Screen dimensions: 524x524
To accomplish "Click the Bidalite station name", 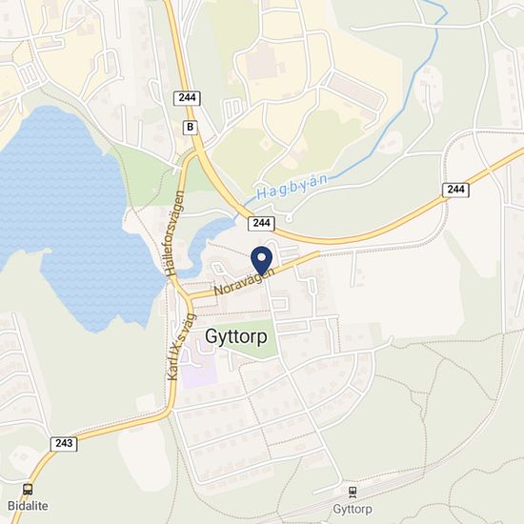I will (28, 506).
